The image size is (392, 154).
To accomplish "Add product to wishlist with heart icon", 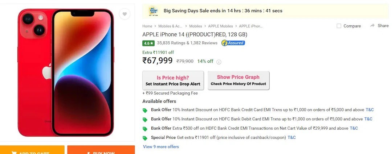I will tap(124, 14).
